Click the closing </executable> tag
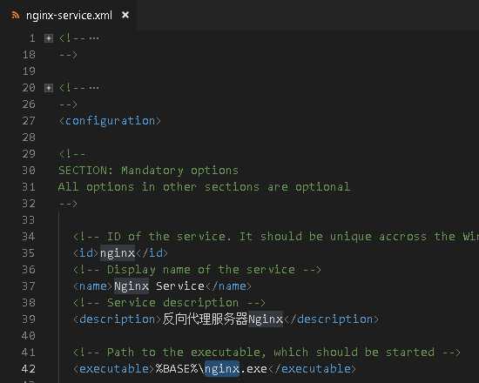The height and width of the screenshot is (383, 479). point(312,369)
